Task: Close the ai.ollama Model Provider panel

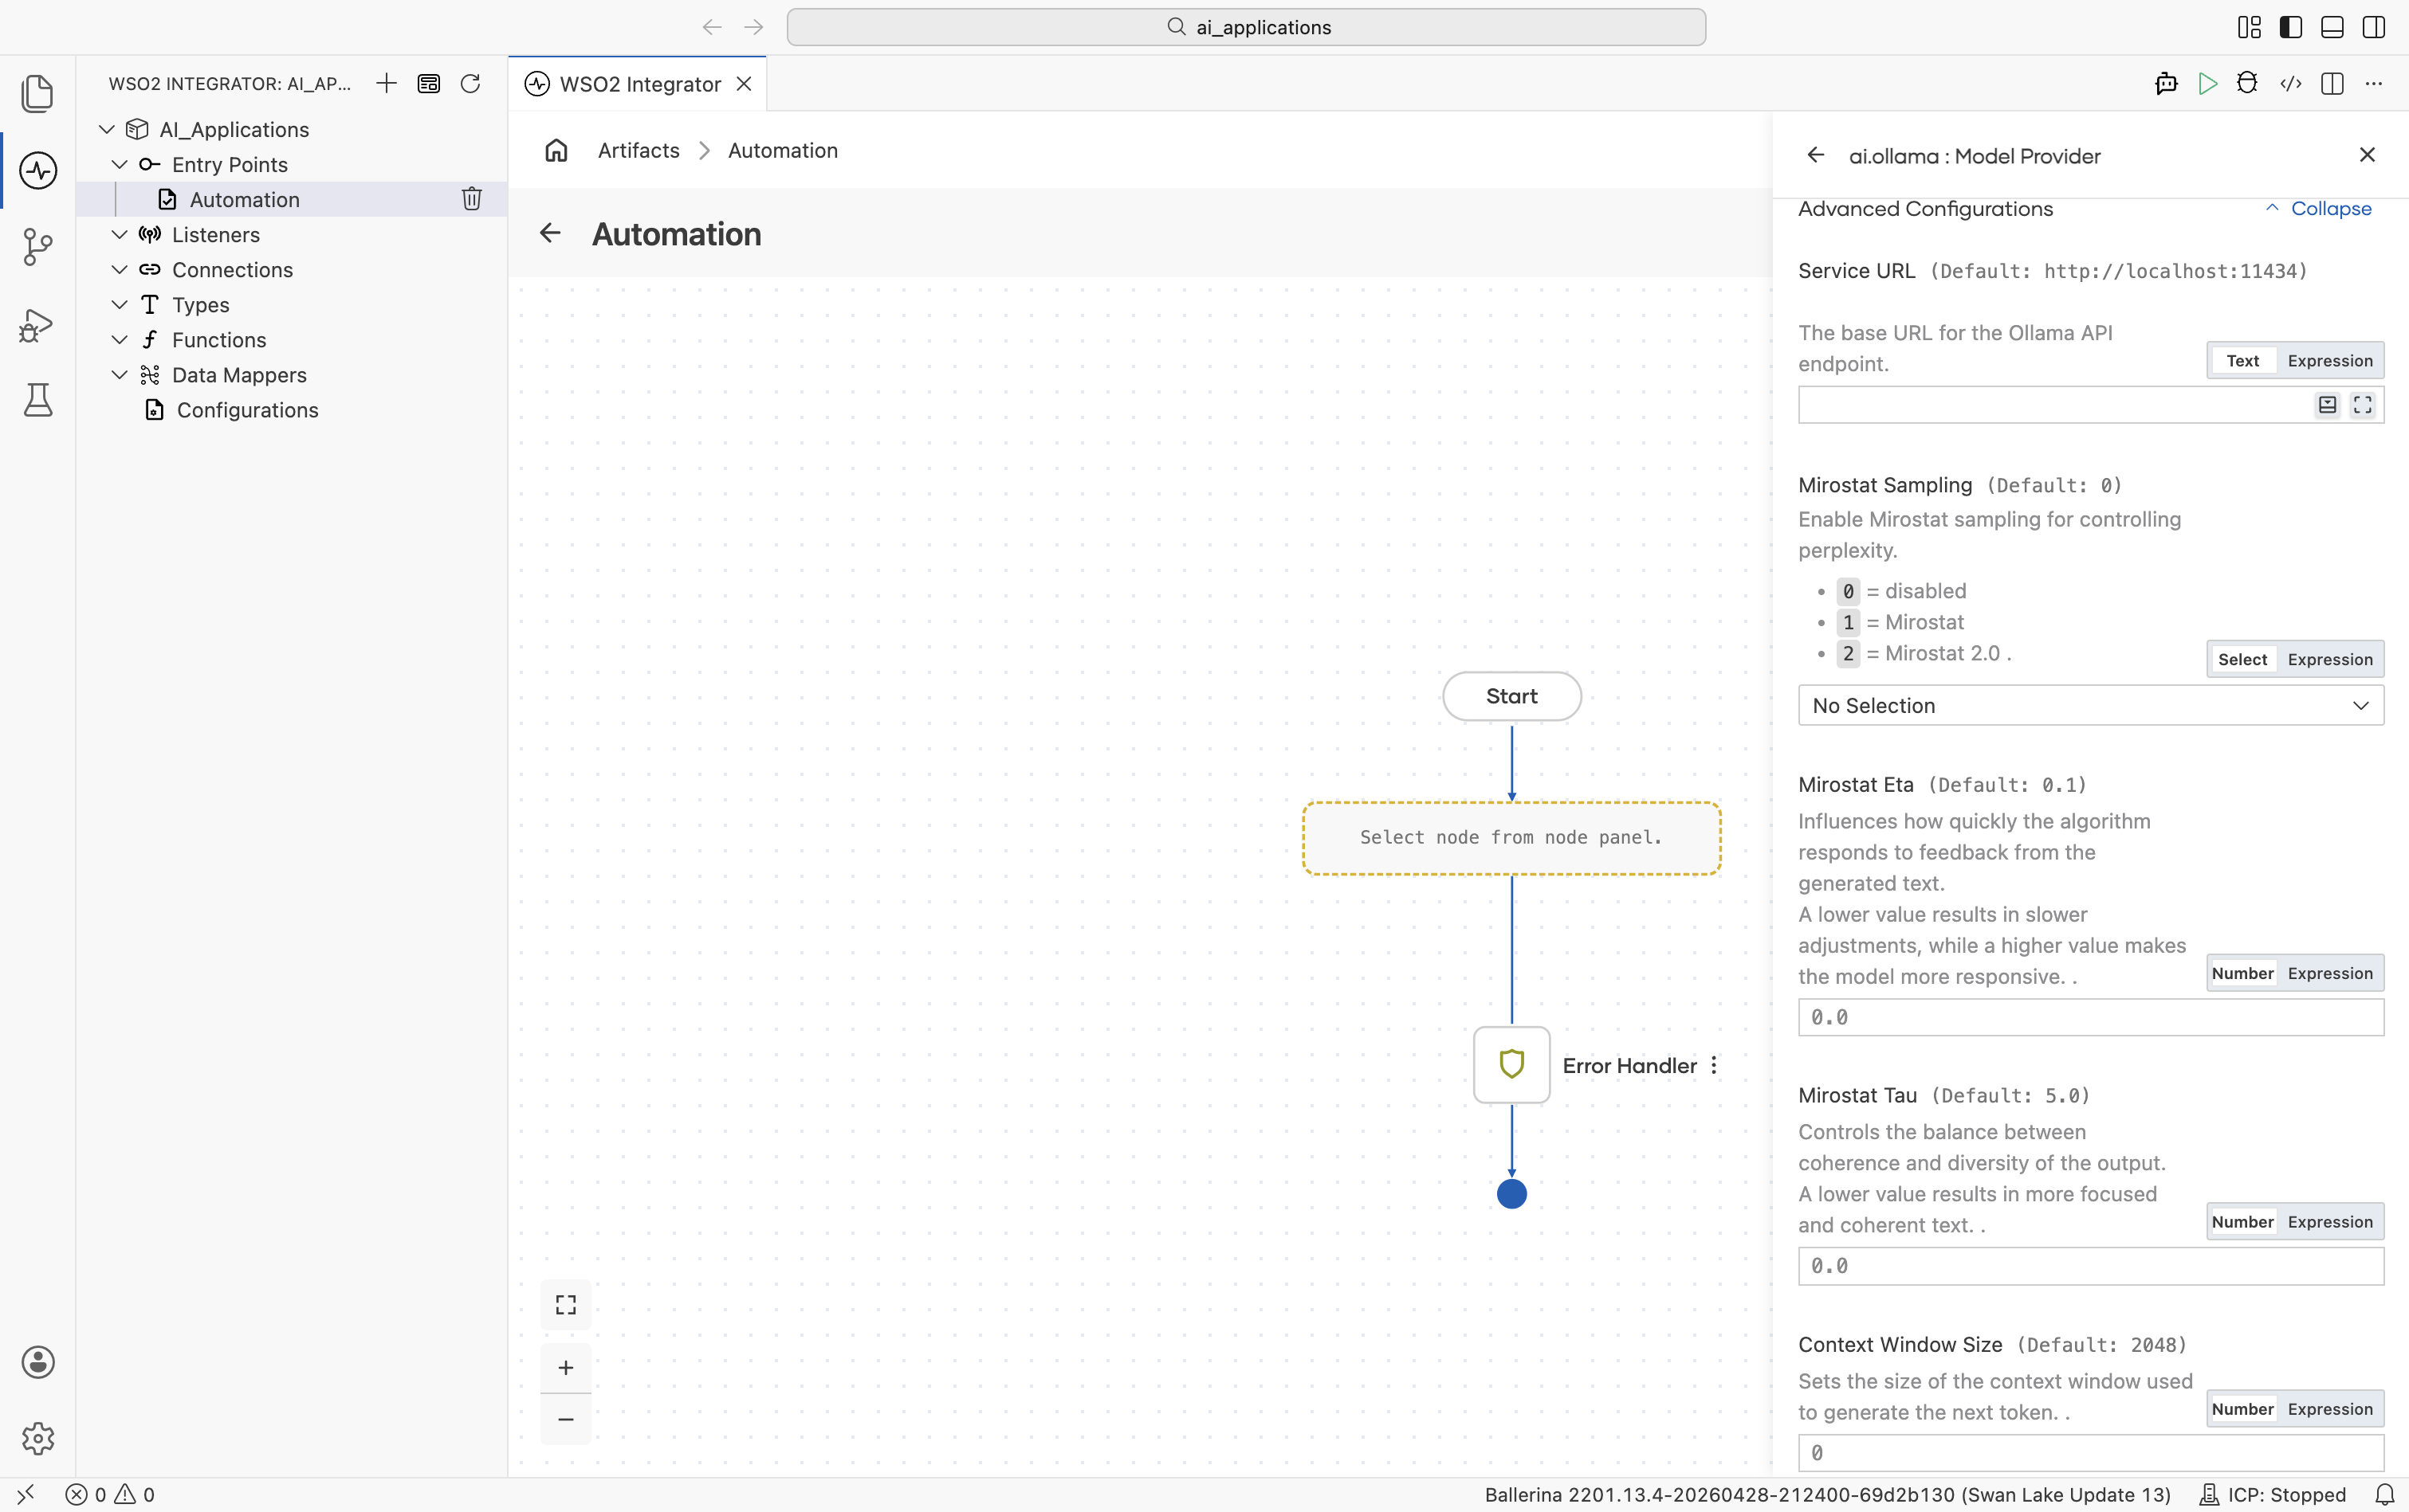Action: (x=2367, y=155)
